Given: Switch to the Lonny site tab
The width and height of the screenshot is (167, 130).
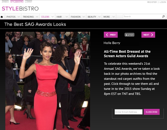Looking at the screenshot, I should (x=28, y=2).
